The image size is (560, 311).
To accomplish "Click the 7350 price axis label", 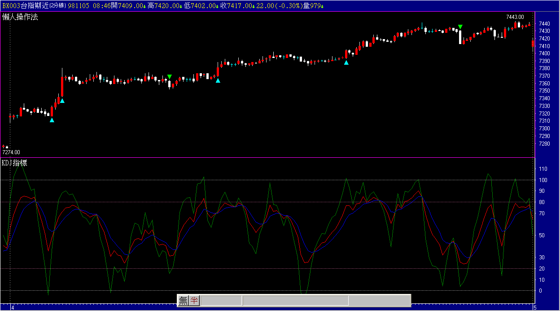I will (x=544, y=91).
